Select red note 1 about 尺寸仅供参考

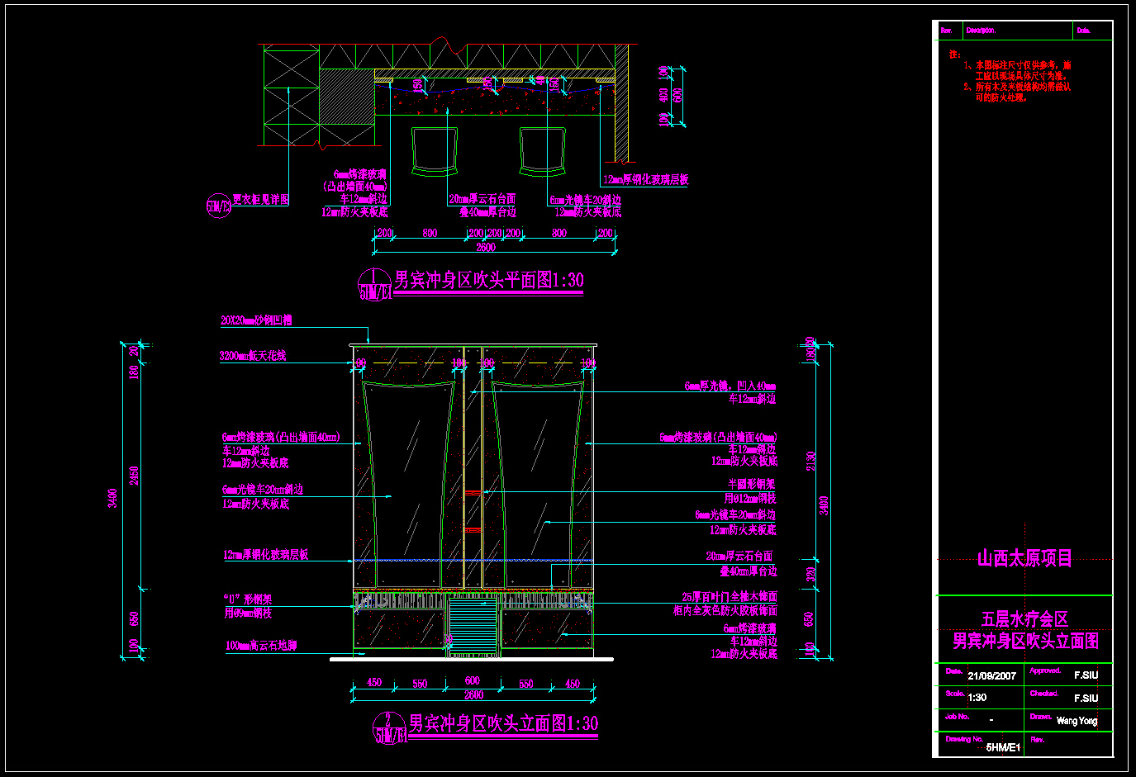click(x=1017, y=70)
